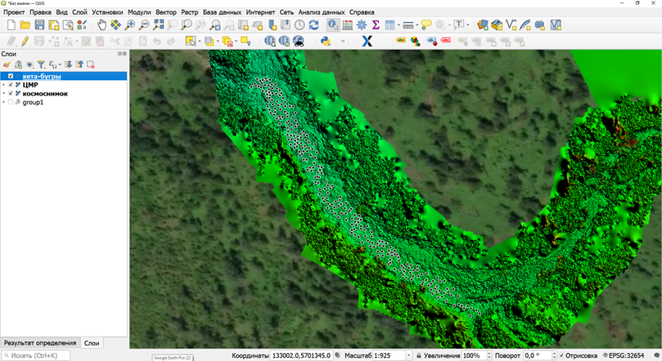Expand the ЦМР layer tree node
662x361 pixels.
tap(4, 85)
